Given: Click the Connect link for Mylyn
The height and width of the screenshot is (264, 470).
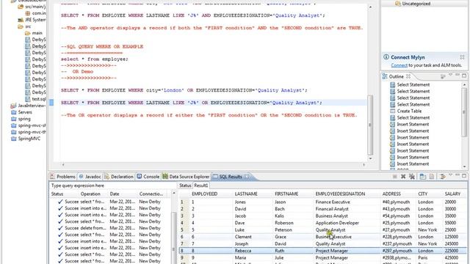Looking at the screenshot, I should tap(399, 65).
